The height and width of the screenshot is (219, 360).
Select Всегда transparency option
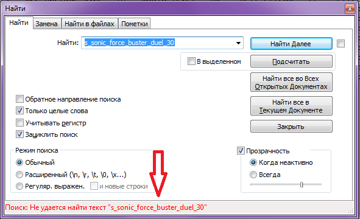tap(253, 175)
